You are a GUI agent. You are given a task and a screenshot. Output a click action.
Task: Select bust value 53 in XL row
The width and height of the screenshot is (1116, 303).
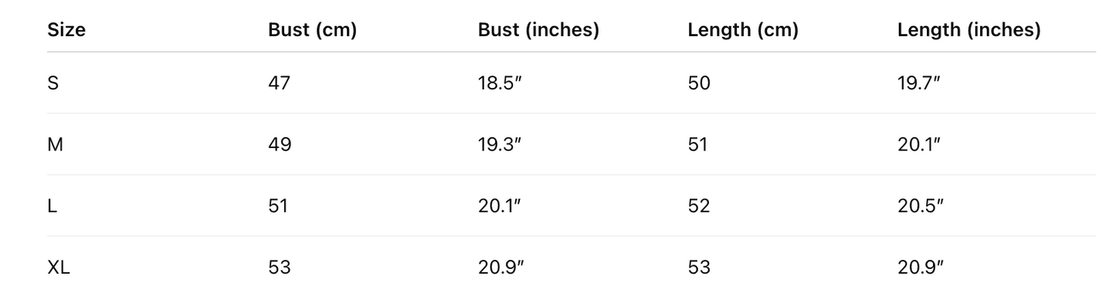pos(280,268)
